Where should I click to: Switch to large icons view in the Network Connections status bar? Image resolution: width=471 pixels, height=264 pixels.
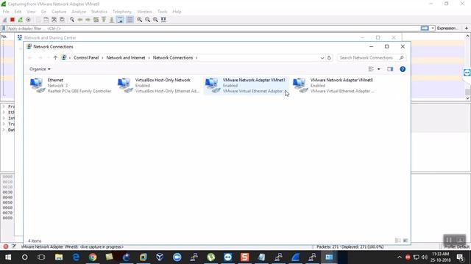pos(406,241)
